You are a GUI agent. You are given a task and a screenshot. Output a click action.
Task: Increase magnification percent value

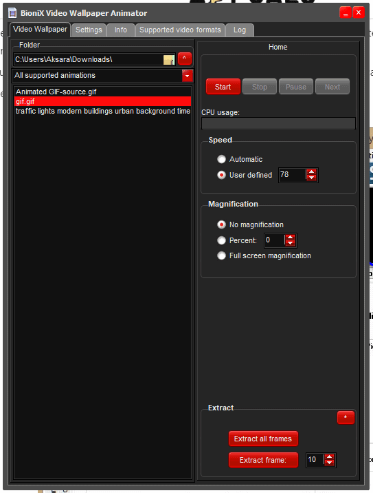(290, 238)
